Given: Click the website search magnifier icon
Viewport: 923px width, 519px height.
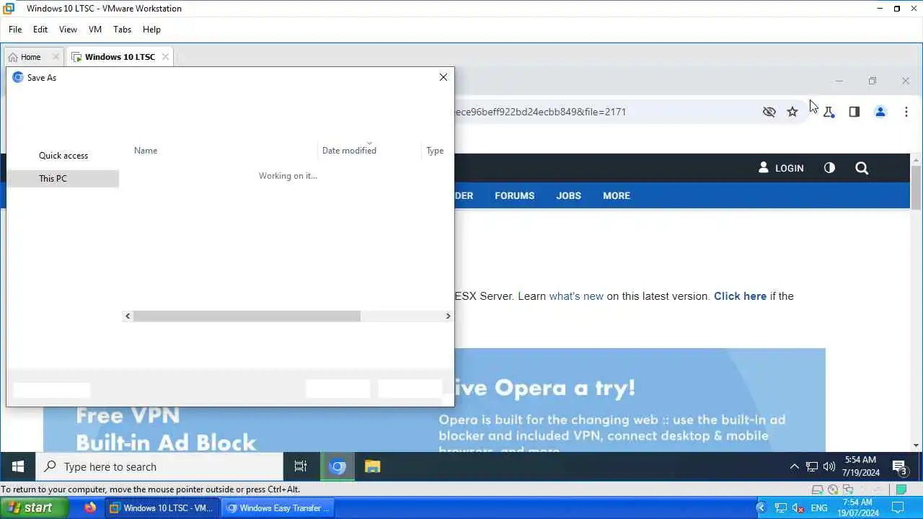Looking at the screenshot, I should (862, 168).
